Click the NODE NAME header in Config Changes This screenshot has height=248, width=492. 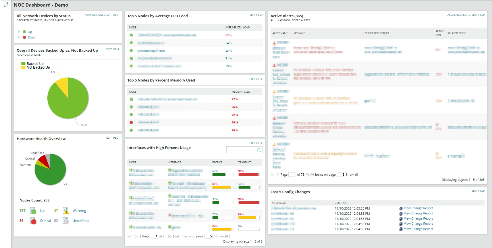[x=279, y=203]
